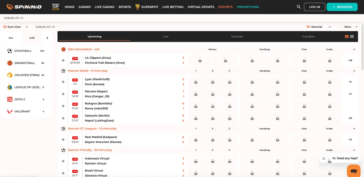Favorite the Lyon vs Paris match
The width and height of the screenshot is (364, 177).
tap(63, 82)
